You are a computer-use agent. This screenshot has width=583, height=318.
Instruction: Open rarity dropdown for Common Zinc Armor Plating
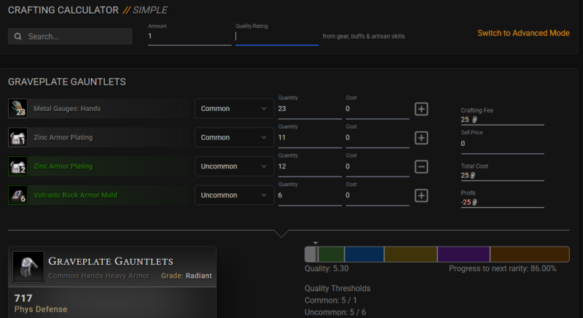pyautogui.click(x=234, y=138)
